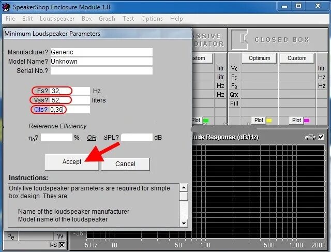
Task: Click Closed Box Custom button
Action: click(297, 58)
